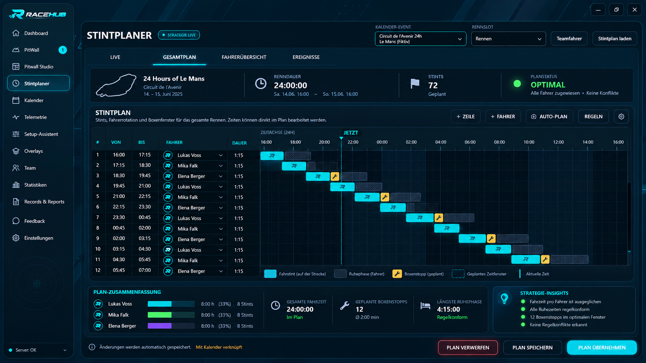
Task: Open stint plan settings gear icon
Action: point(621,116)
